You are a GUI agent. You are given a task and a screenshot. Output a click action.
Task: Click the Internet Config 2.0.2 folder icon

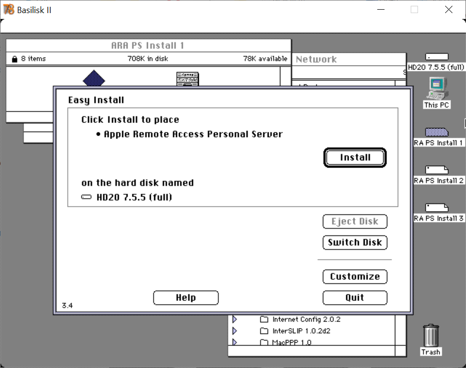(264, 319)
